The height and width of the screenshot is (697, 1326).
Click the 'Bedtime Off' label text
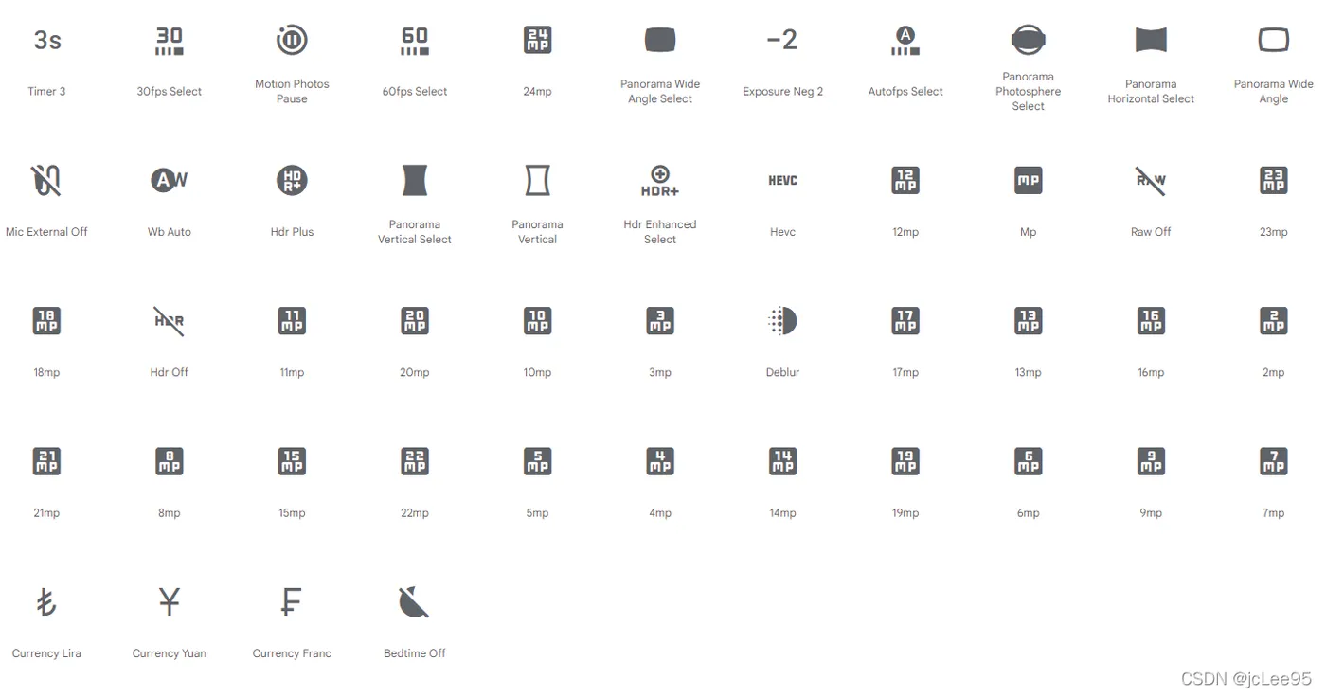(415, 653)
